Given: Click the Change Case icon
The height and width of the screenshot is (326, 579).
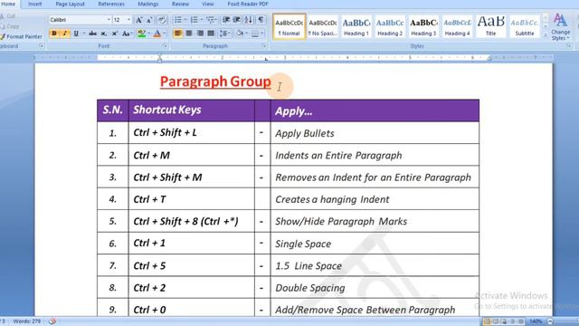Looking at the screenshot, I should coord(127,34).
